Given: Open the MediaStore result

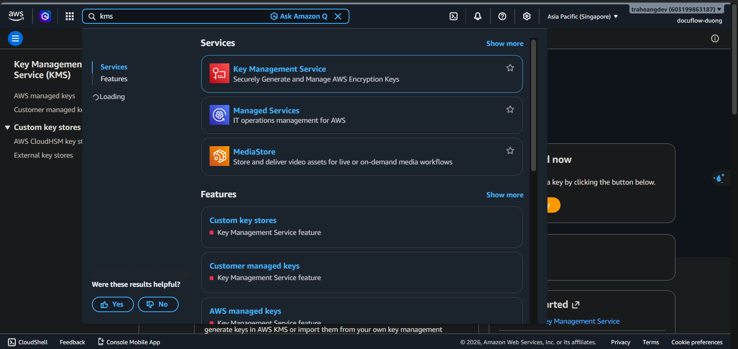Looking at the screenshot, I should point(254,152).
